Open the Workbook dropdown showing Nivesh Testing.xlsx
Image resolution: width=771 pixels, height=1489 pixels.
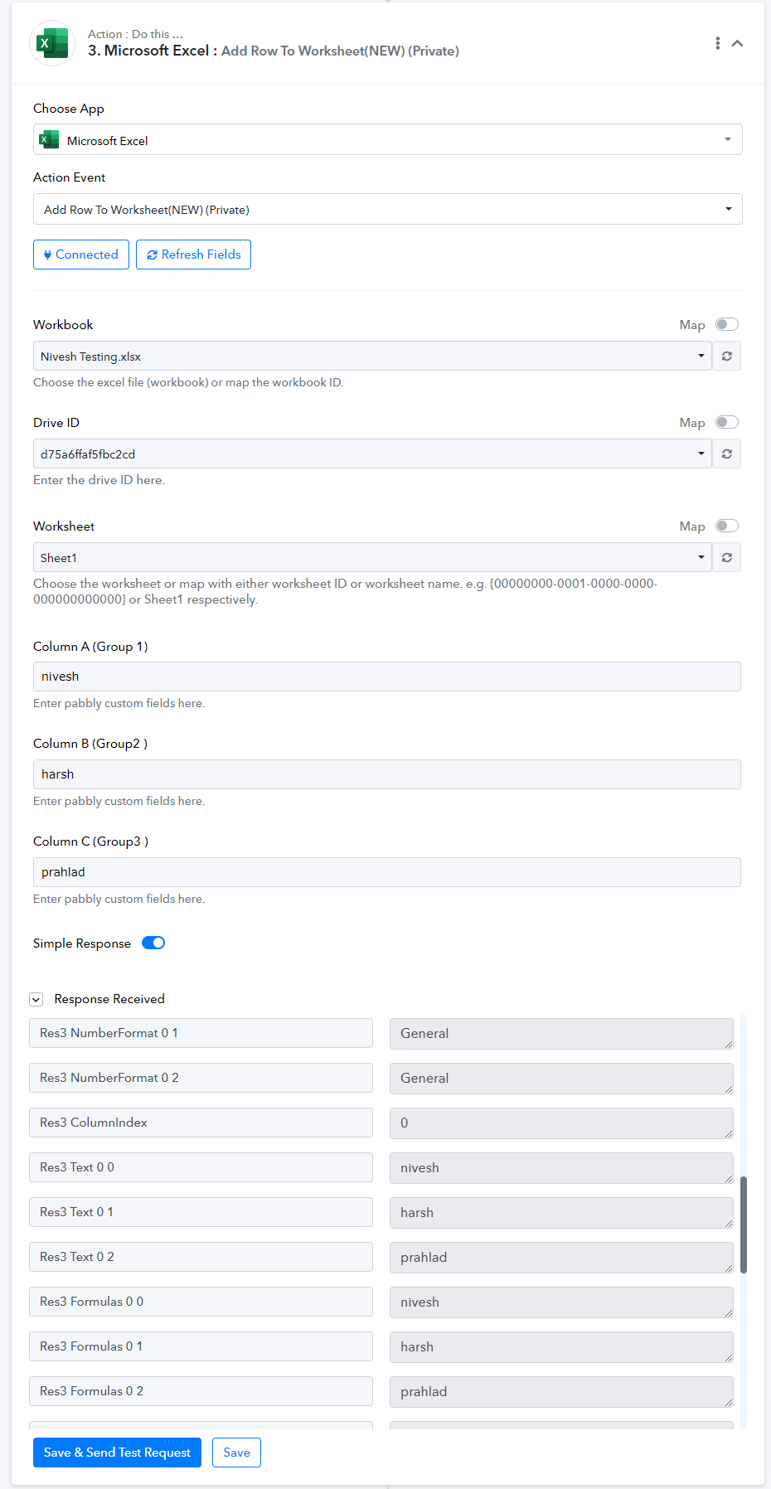[372, 356]
